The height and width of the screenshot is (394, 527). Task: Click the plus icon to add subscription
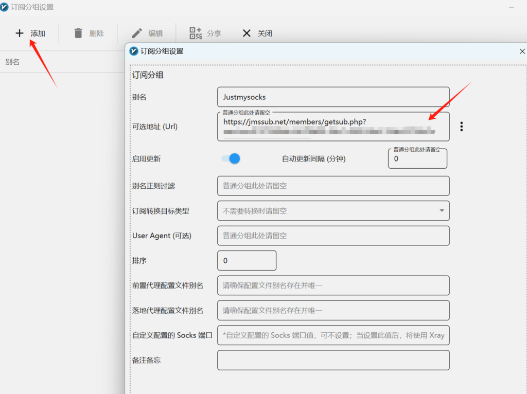click(x=20, y=33)
